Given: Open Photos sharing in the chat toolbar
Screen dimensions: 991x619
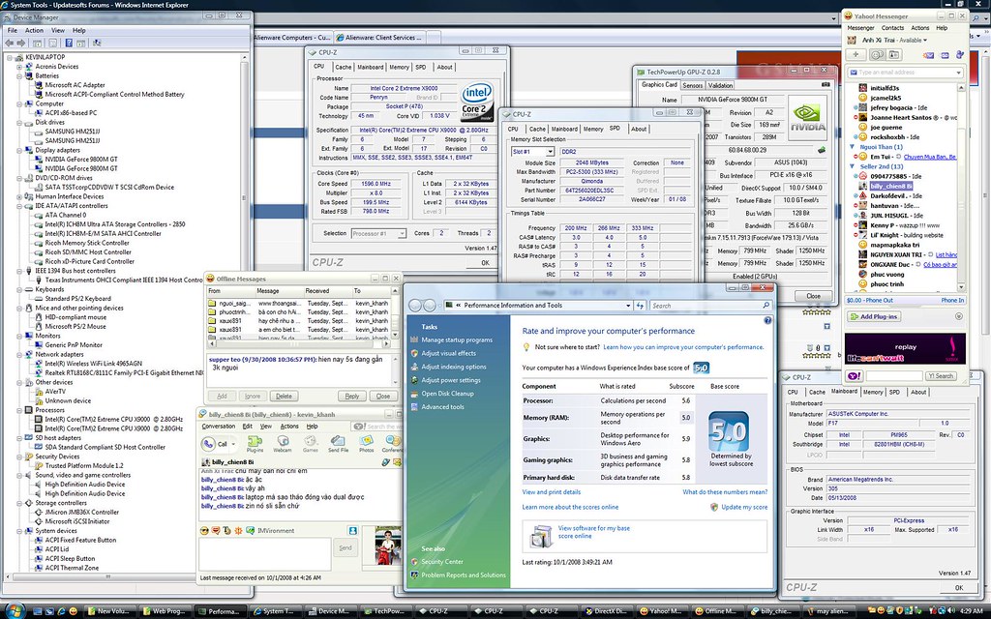Looking at the screenshot, I should tap(367, 443).
